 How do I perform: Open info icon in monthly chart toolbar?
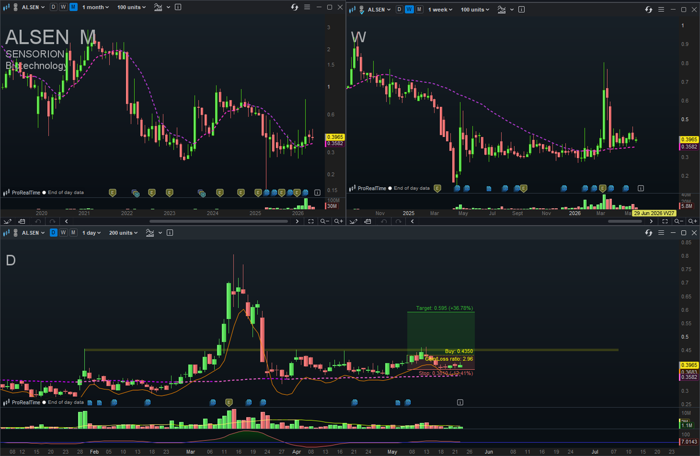pyautogui.click(x=177, y=8)
